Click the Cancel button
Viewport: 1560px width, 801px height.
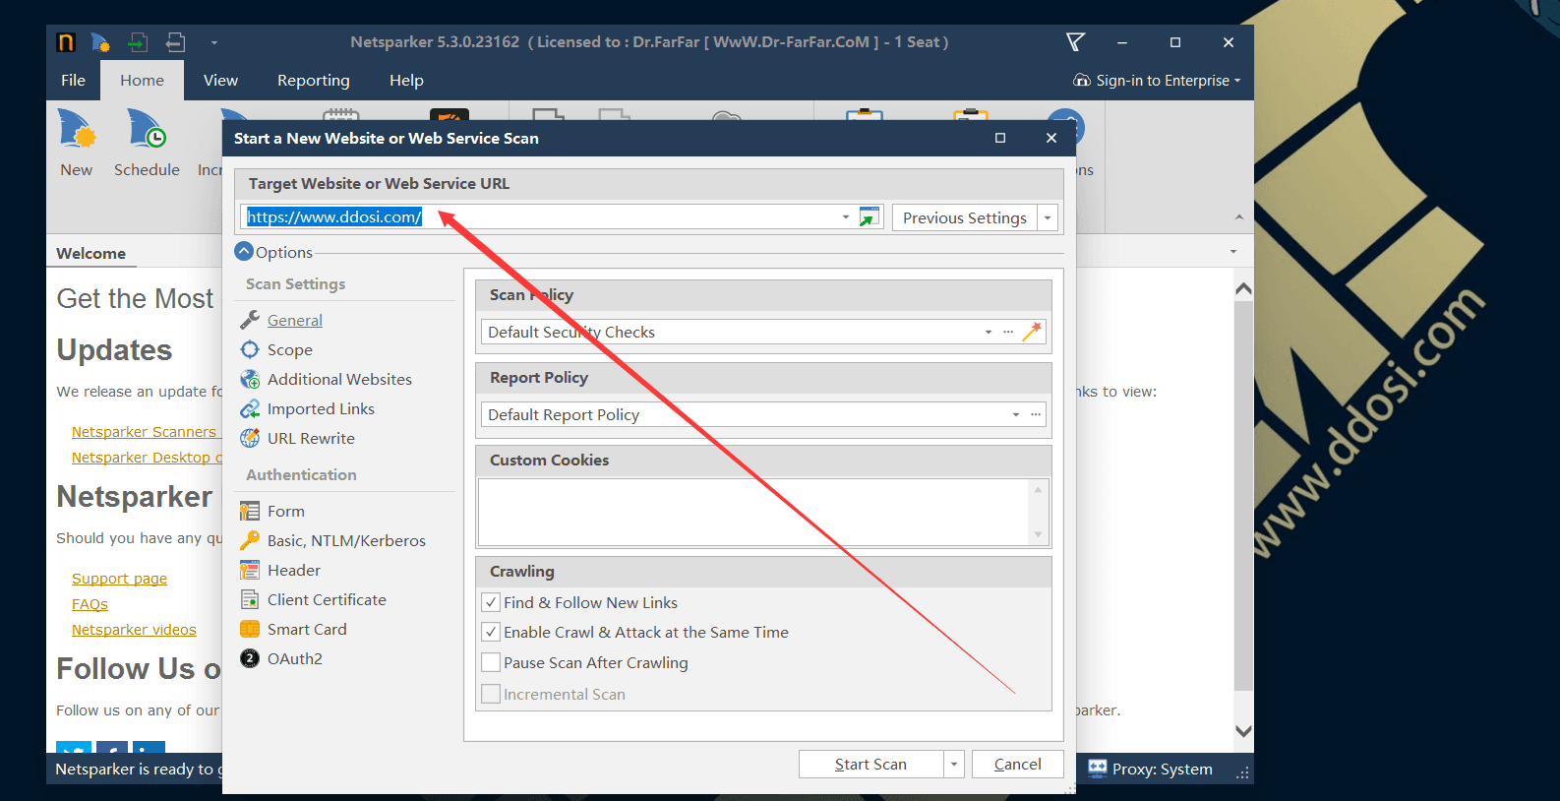[1017, 765]
